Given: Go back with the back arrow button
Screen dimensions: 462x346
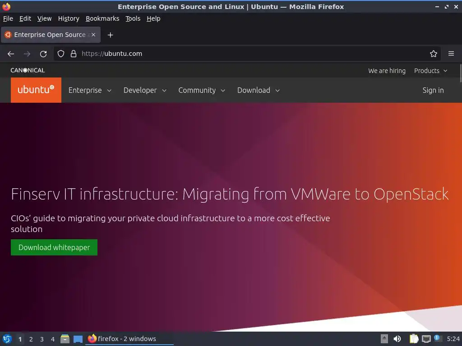Looking at the screenshot, I should tap(11, 54).
